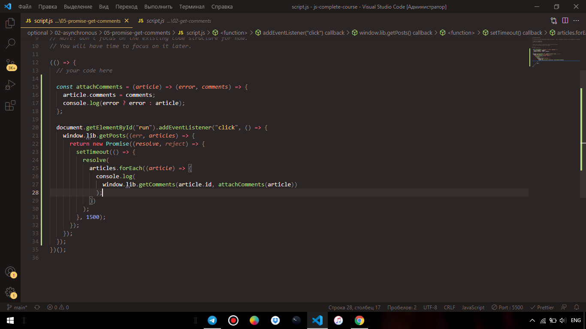Open changes compare icon in editor toolbar

click(x=554, y=21)
